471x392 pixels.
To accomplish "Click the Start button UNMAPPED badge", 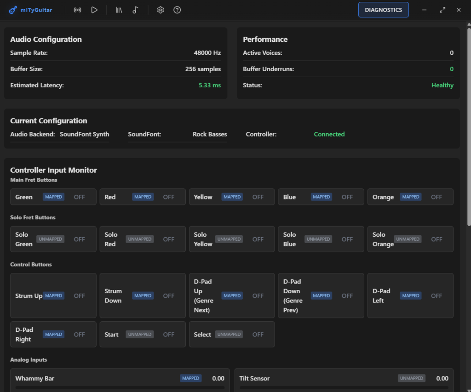I will (x=139, y=335).
